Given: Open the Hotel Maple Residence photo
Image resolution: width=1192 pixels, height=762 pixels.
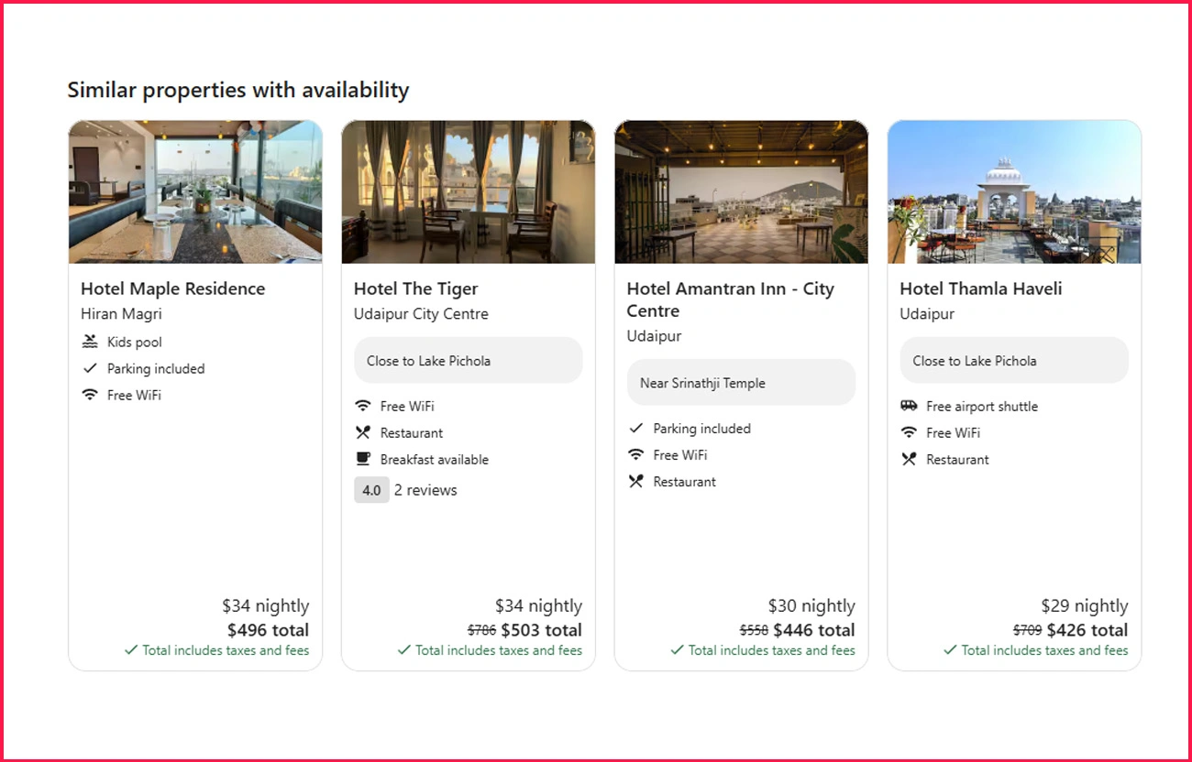Looking at the screenshot, I should [195, 192].
